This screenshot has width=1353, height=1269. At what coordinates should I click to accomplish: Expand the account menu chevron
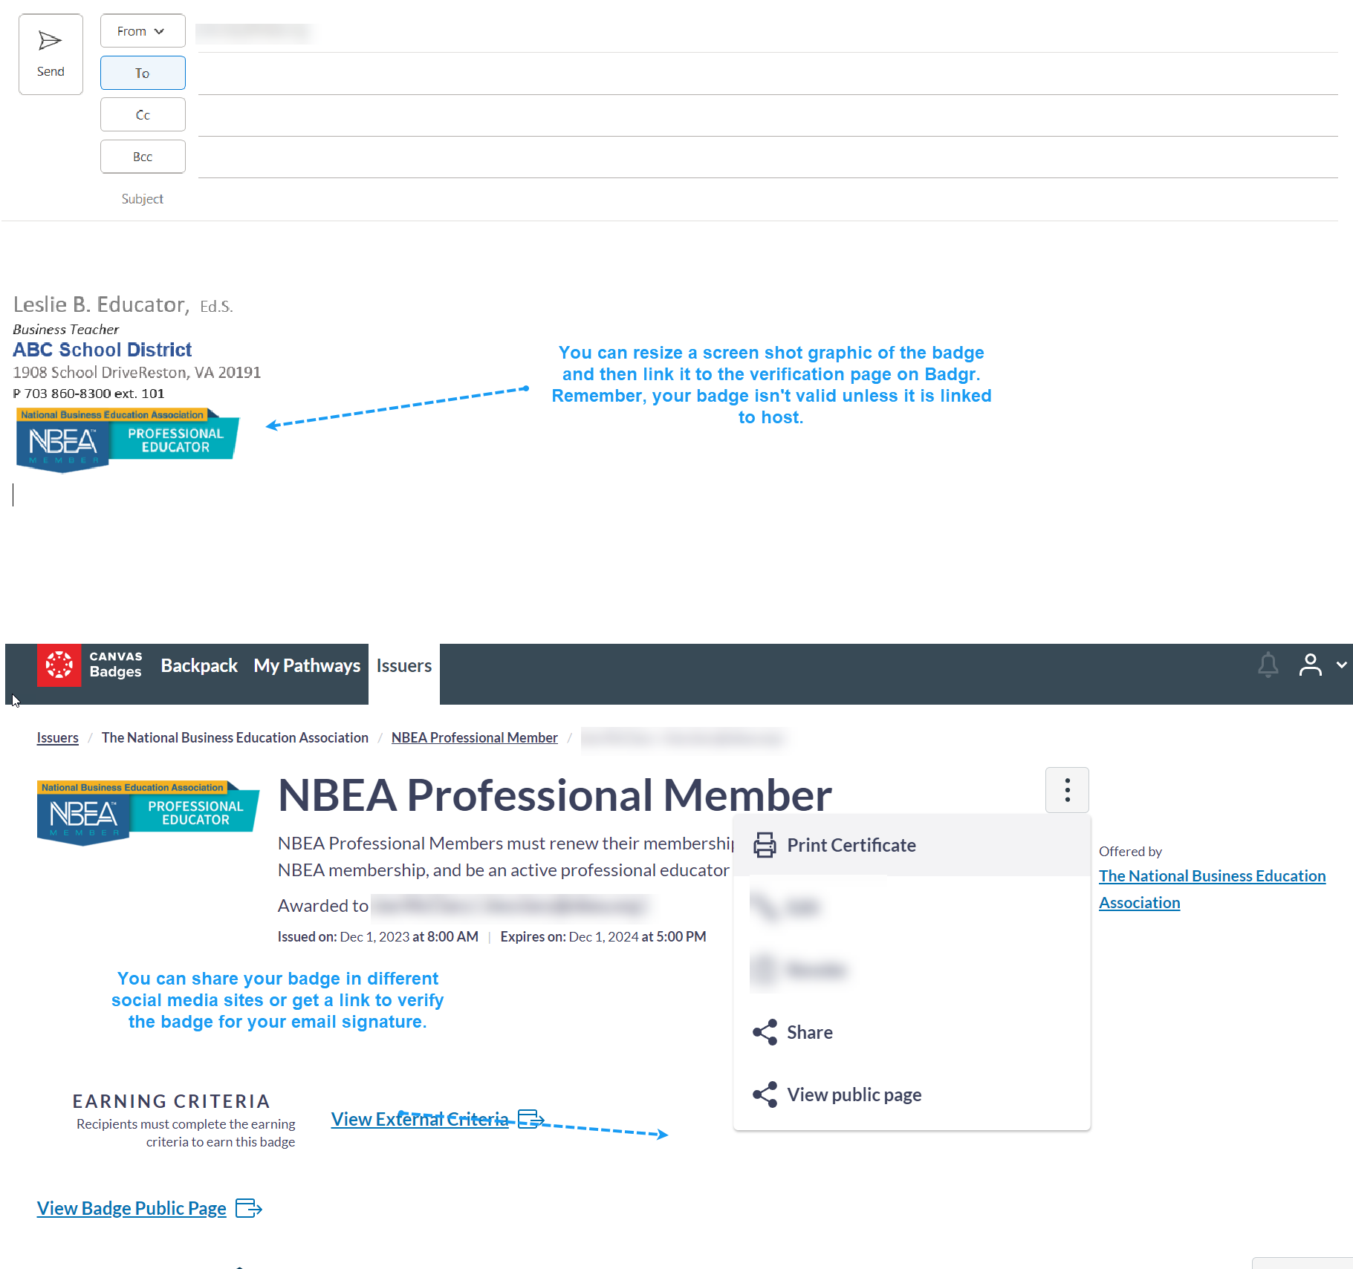tap(1341, 665)
